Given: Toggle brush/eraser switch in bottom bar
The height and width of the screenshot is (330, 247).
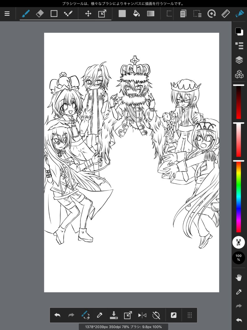Looking at the screenshot, I should point(86,315).
